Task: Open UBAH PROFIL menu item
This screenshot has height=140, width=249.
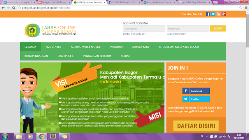Action: coord(65,56)
